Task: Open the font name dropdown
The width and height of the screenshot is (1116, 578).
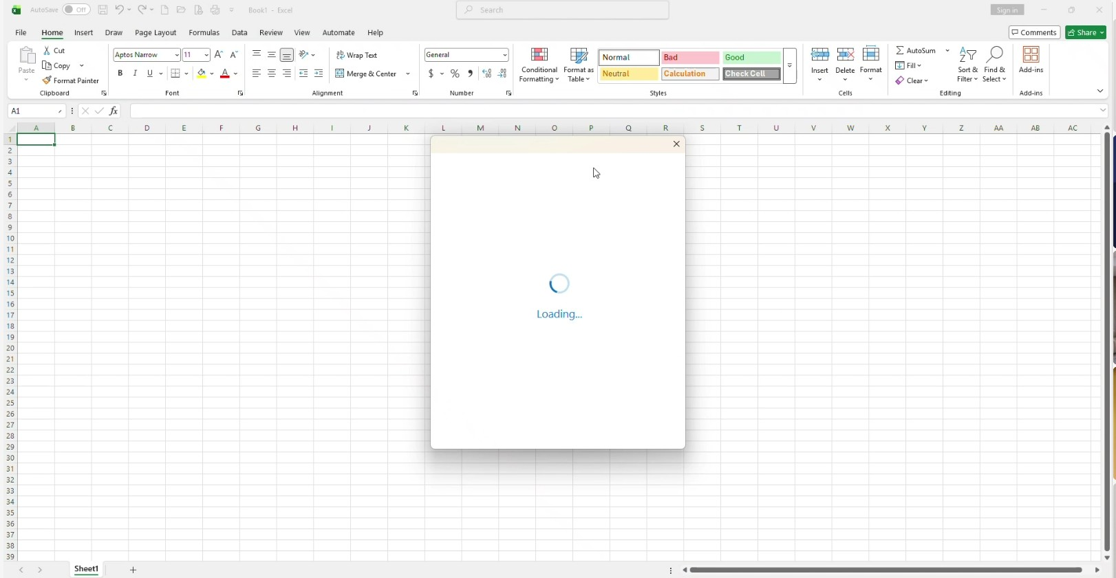Action: [177, 55]
